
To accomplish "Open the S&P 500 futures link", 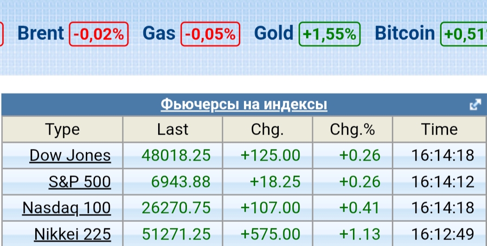I will coord(80,181).
